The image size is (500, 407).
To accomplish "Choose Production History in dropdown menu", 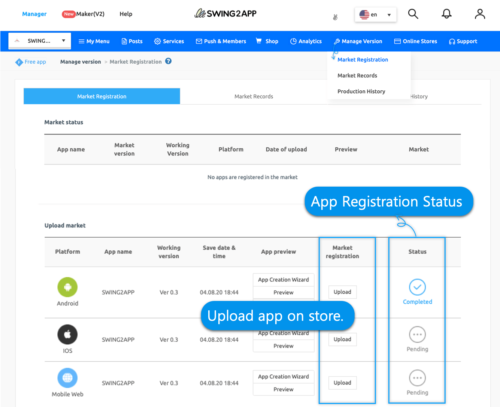I will coord(361,91).
